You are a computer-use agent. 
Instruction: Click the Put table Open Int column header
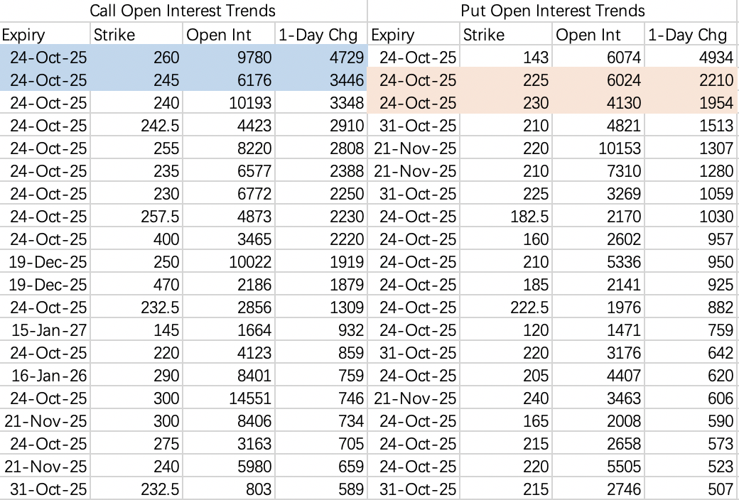(x=598, y=34)
